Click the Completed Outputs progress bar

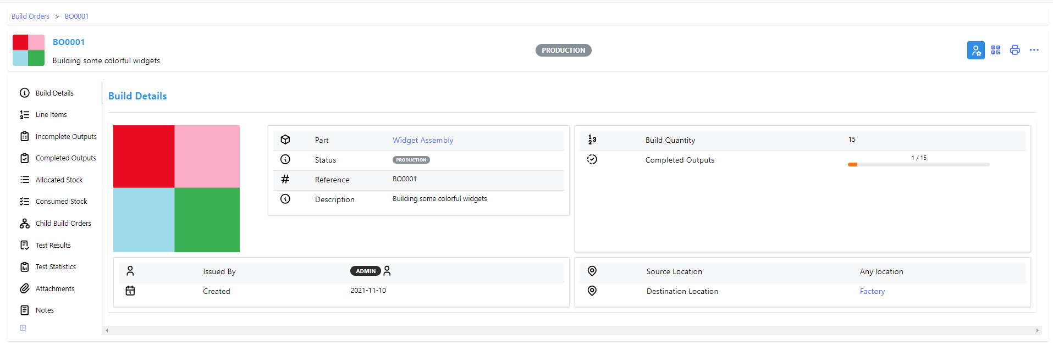[x=918, y=164]
